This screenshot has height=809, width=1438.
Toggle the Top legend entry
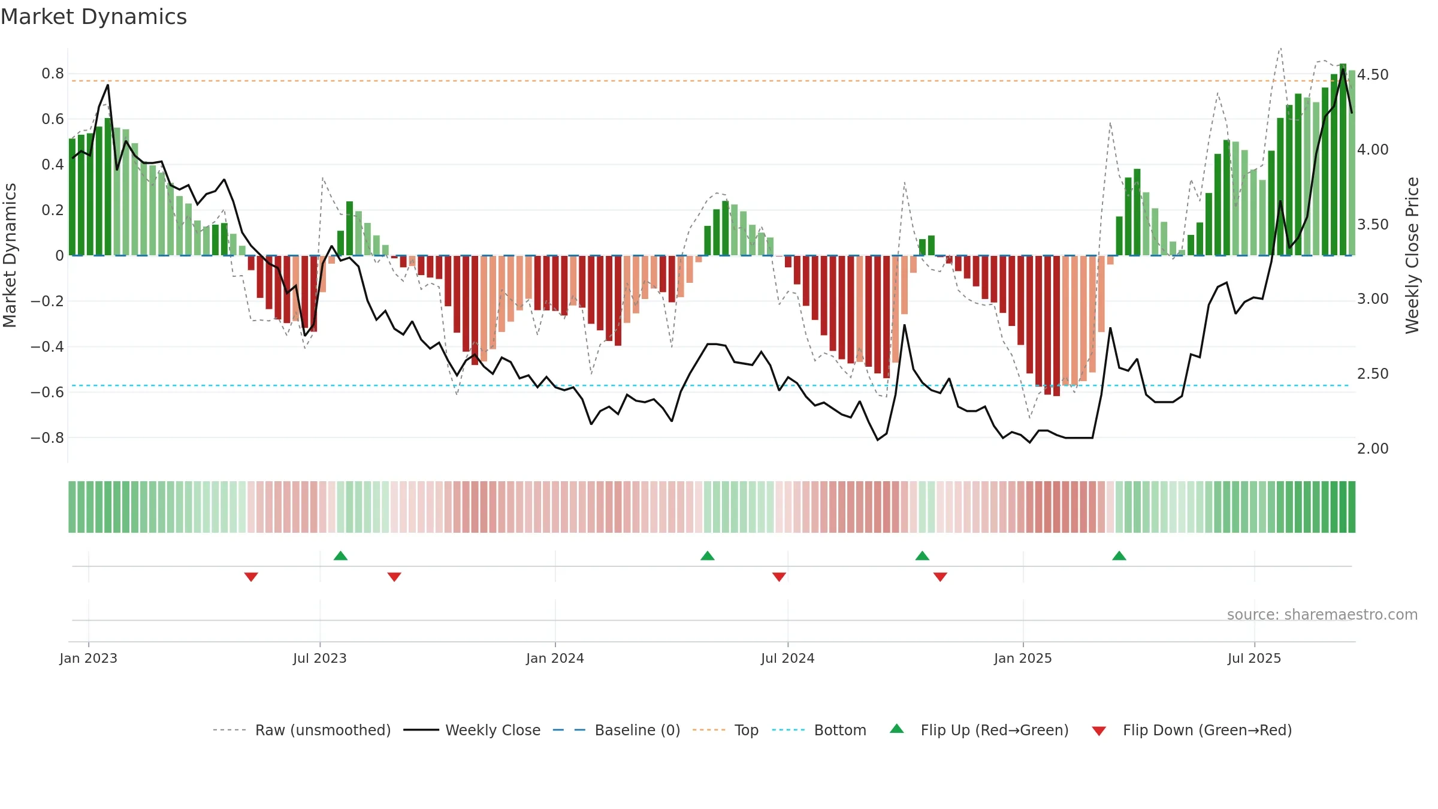click(x=726, y=730)
